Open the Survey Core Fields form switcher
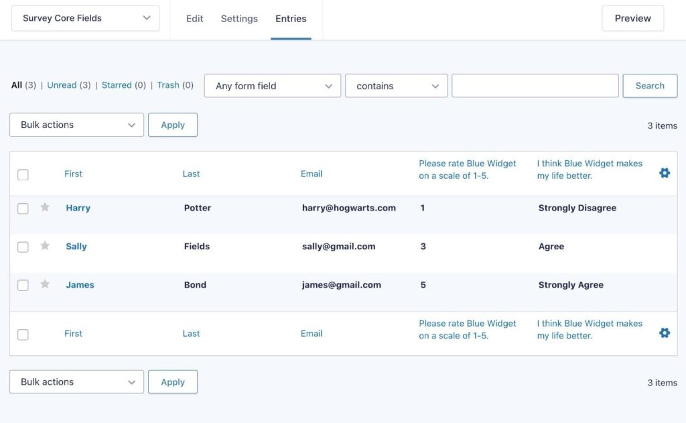 pyautogui.click(x=85, y=18)
